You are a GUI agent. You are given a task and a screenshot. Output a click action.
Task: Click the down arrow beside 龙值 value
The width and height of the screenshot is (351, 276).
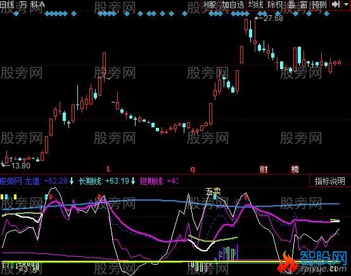click(72, 181)
